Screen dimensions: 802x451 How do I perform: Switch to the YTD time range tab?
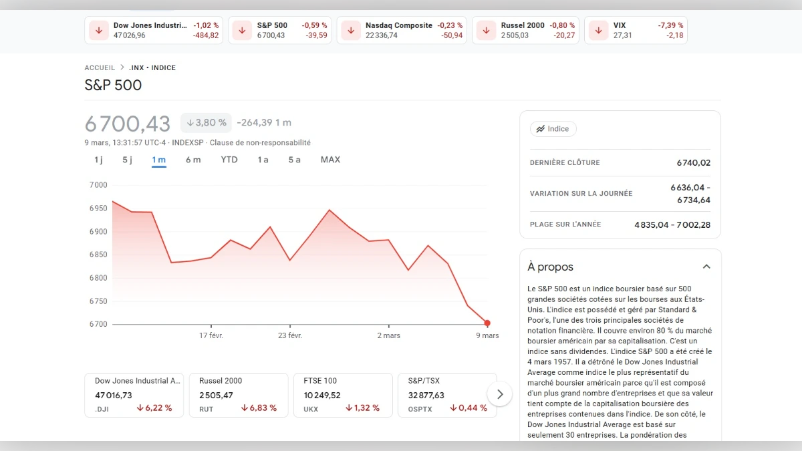point(229,160)
